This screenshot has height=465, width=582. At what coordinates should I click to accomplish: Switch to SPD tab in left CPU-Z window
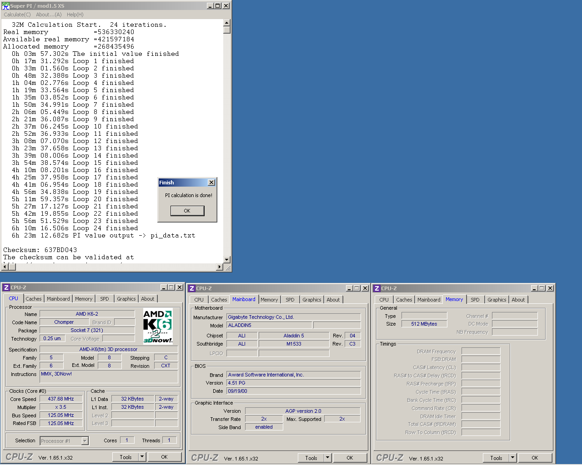click(x=105, y=299)
